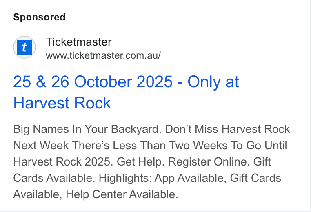This screenshot has height=212, width=311.
Task: Select "2025" in the blue headline
Action: 155,82
